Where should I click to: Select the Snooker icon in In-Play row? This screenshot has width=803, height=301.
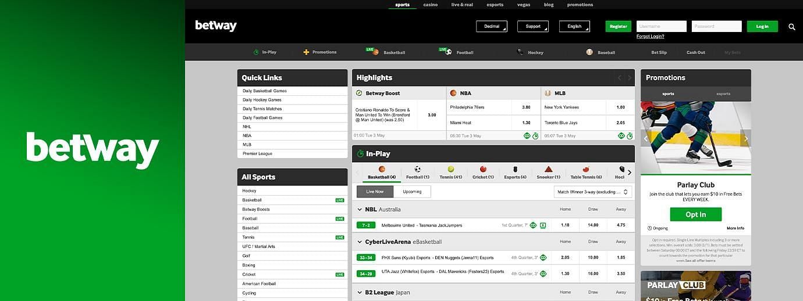pos(548,169)
